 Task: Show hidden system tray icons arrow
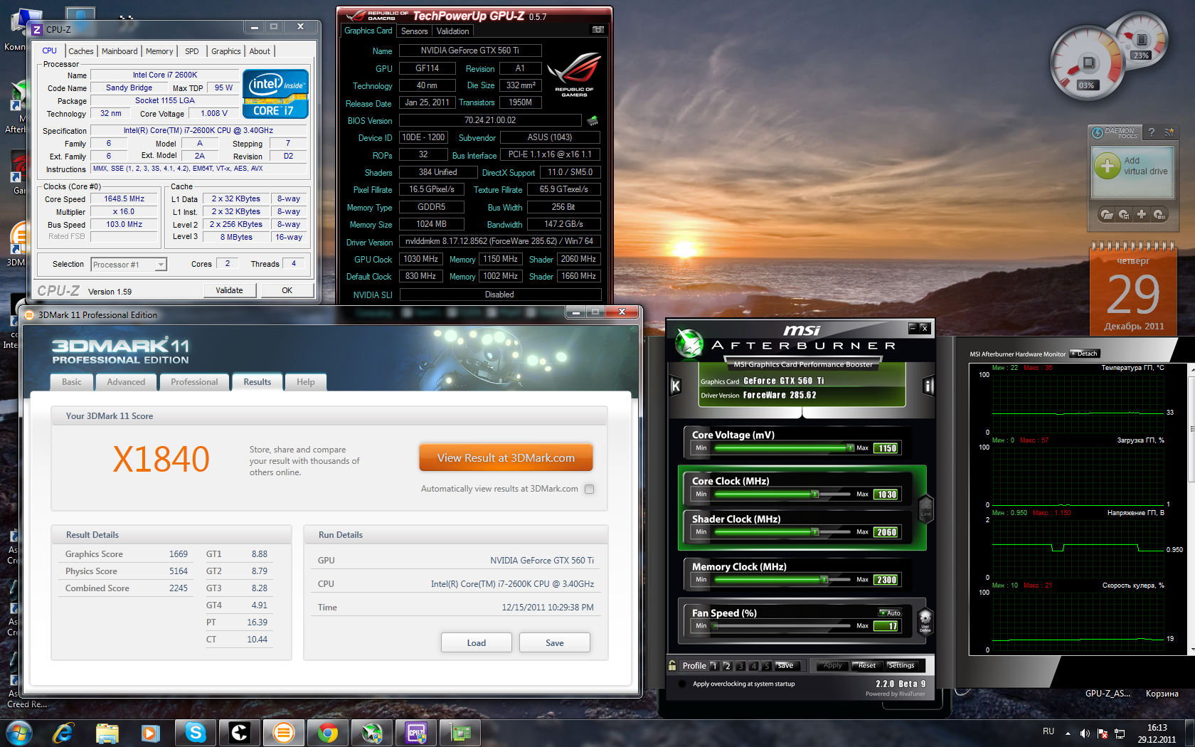pyautogui.click(x=1067, y=733)
